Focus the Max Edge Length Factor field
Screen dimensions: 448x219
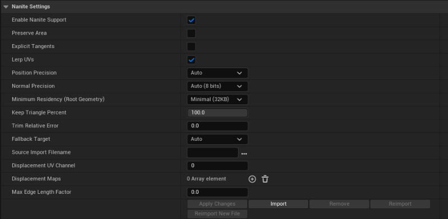[217, 192]
